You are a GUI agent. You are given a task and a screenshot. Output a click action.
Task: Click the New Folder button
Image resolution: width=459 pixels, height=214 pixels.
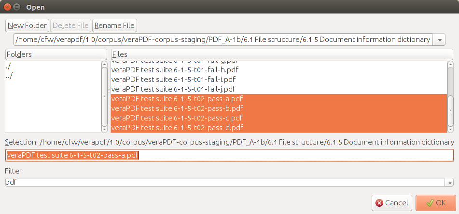27,26
